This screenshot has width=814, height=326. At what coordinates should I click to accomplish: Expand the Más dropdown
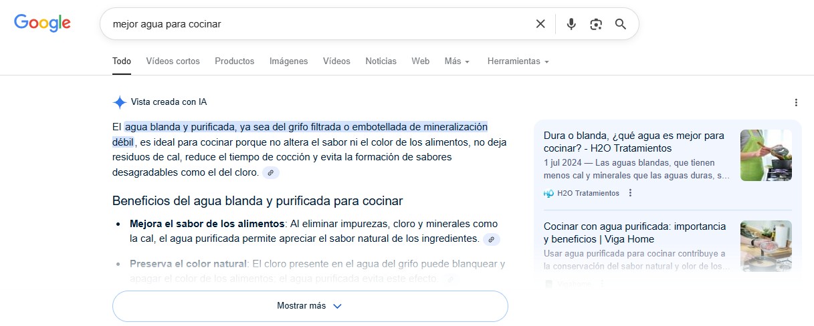coord(457,61)
